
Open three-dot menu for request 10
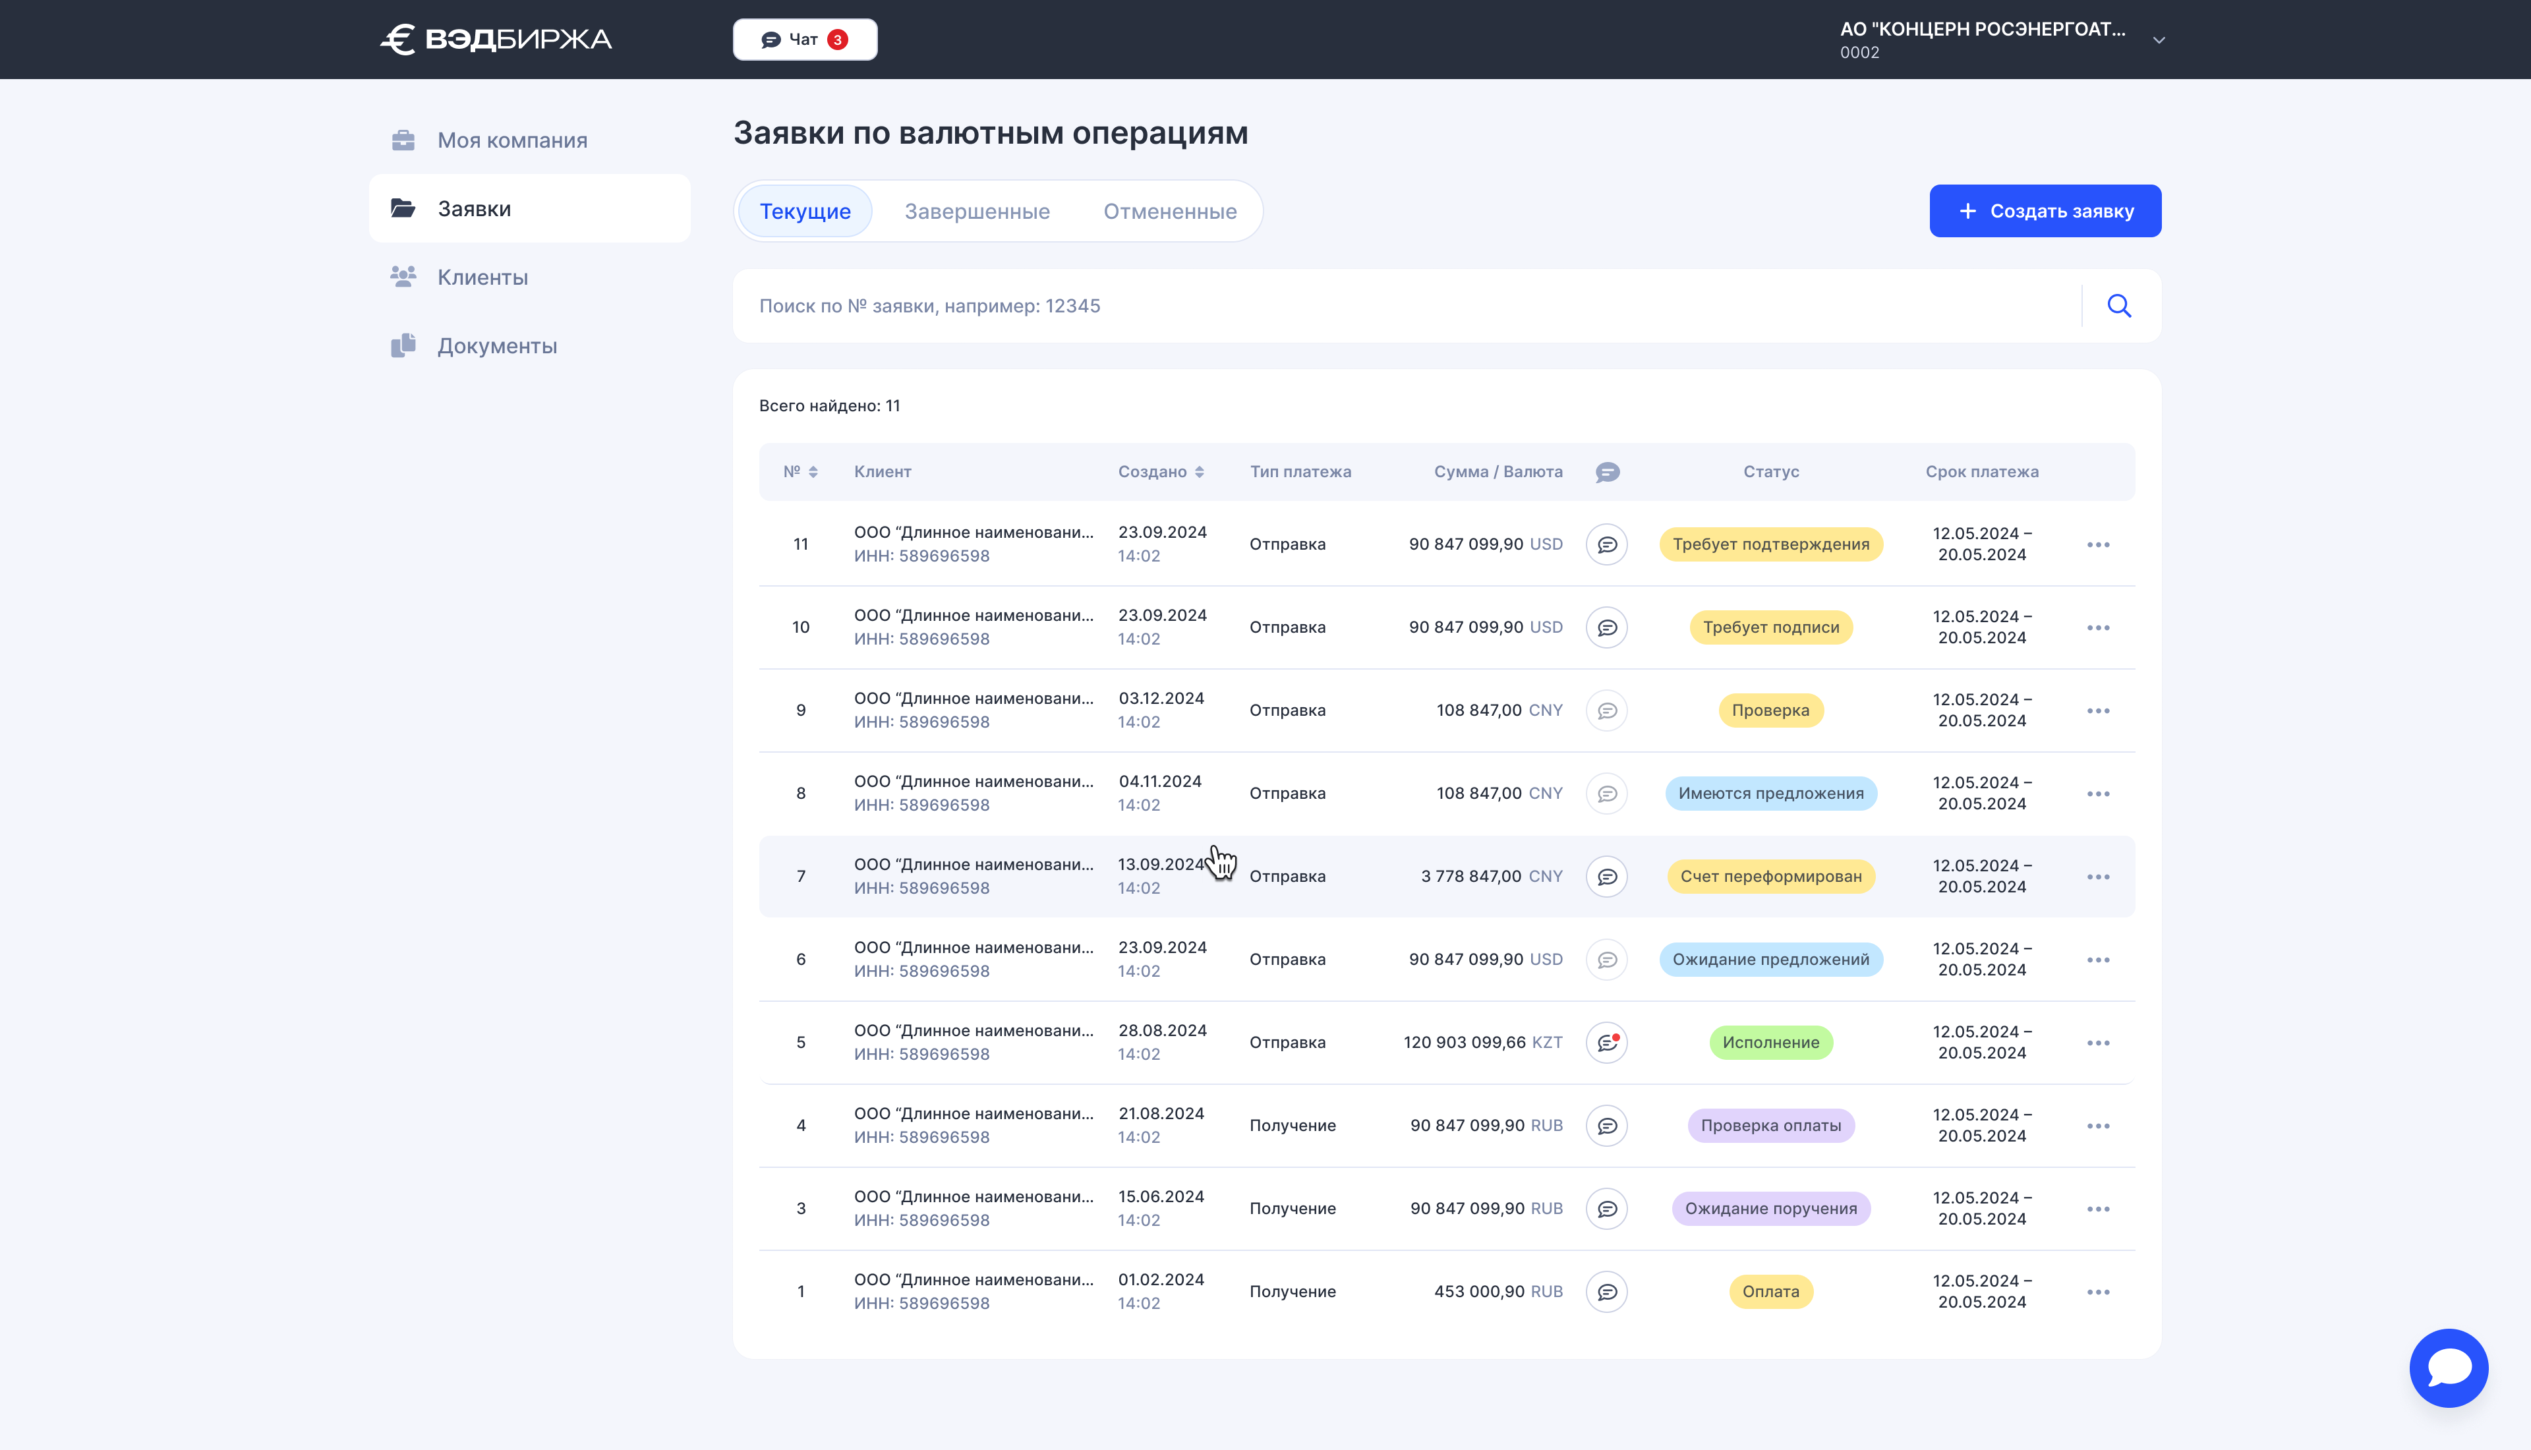pos(2098,627)
